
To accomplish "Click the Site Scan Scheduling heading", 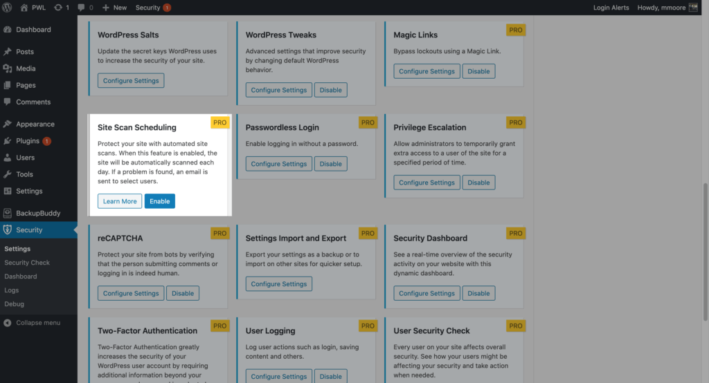I will [137, 127].
